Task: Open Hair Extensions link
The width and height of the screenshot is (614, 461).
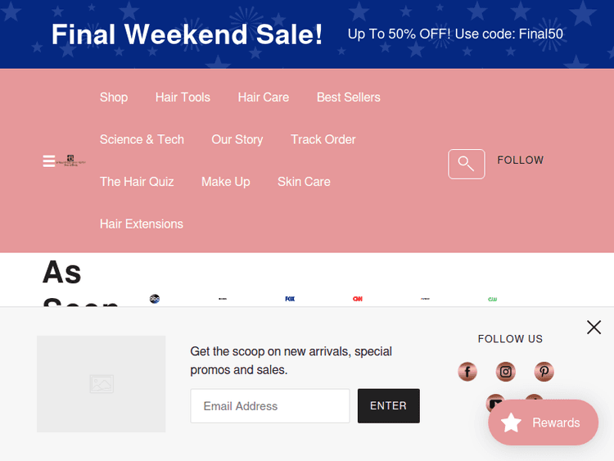Action: (142, 224)
